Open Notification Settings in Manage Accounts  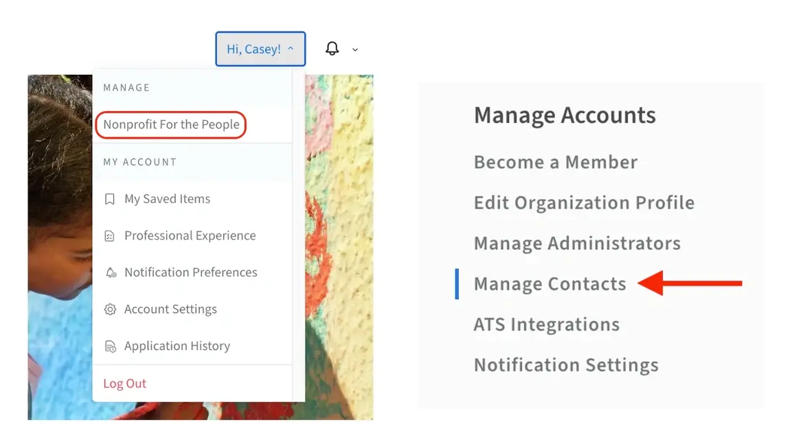[x=565, y=364]
